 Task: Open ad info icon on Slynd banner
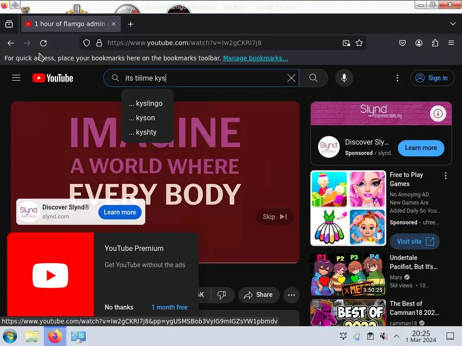[438, 114]
